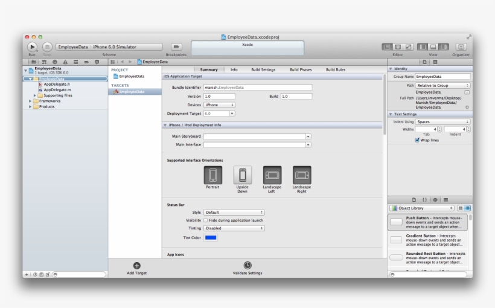The height and width of the screenshot is (308, 495).
Task: Show the Media library
Action: (x=445, y=200)
